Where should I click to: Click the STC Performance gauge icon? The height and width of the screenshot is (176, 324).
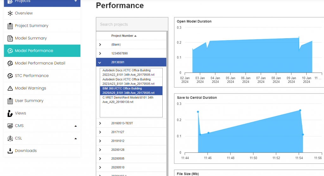[10, 76]
